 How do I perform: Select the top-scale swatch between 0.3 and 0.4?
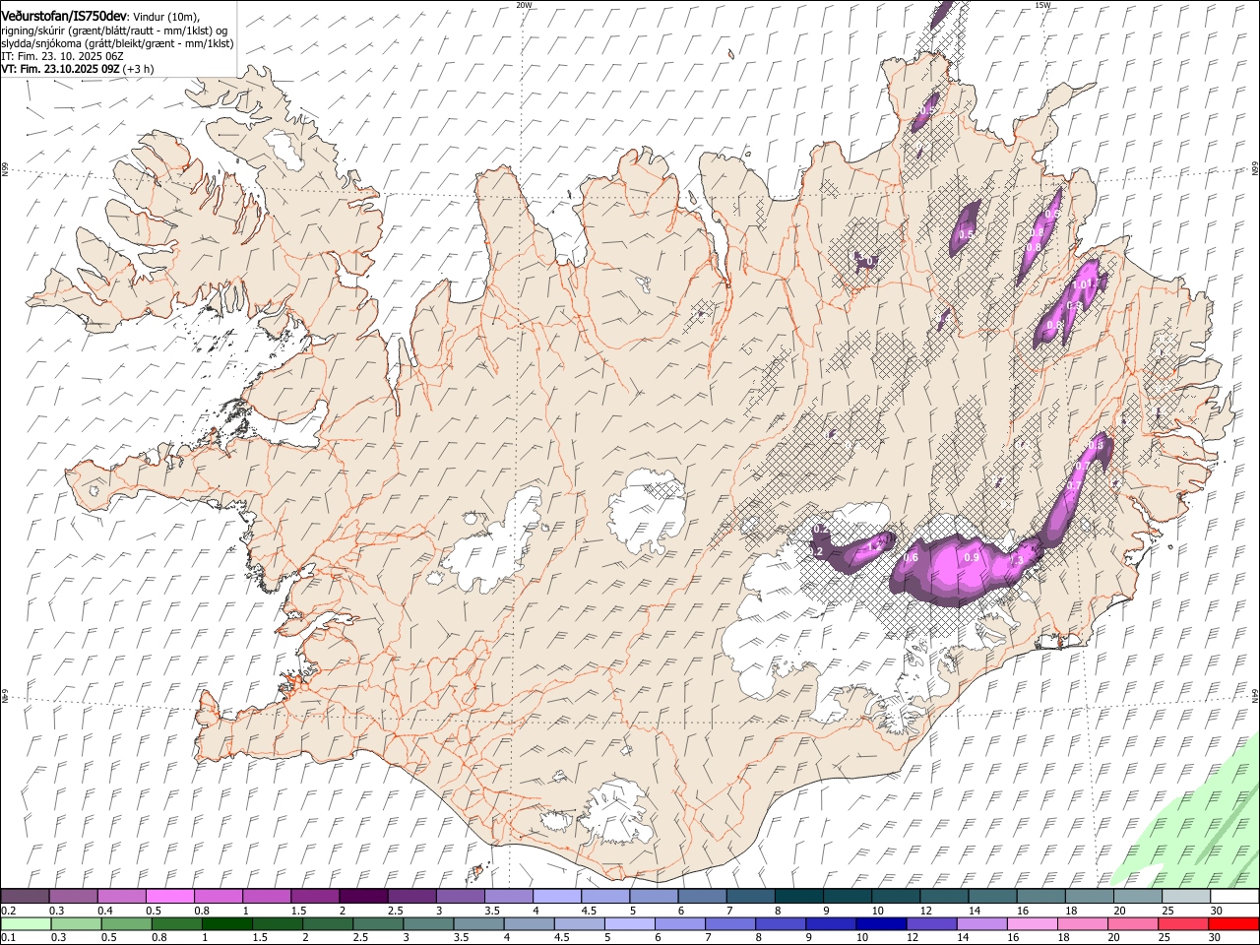(x=74, y=897)
